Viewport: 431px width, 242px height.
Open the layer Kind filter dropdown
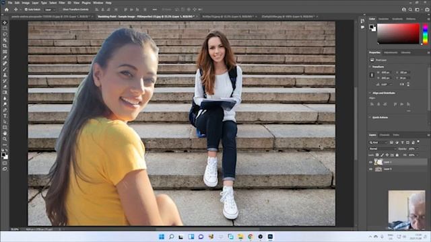[x=378, y=143]
